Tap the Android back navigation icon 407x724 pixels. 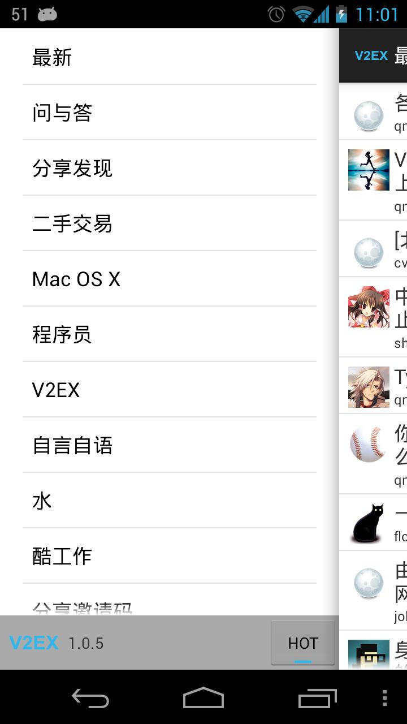(90, 698)
